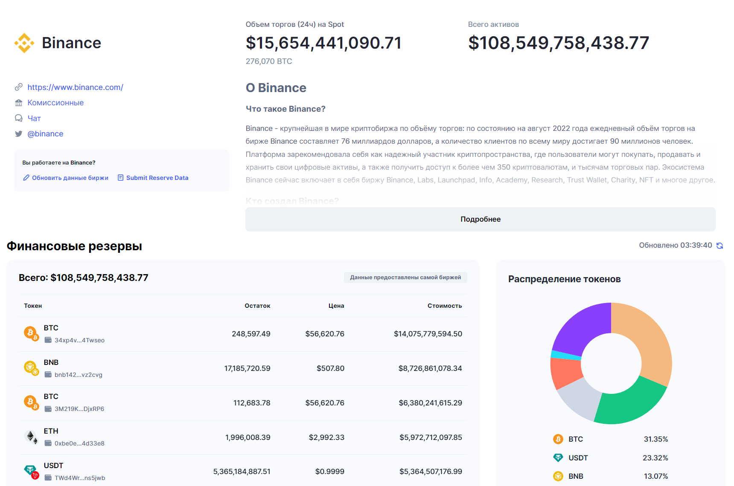Screen dimensions: 734x486
Task: Click the pencil icon beside Обновить данные биржи
Action: click(x=26, y=178)
